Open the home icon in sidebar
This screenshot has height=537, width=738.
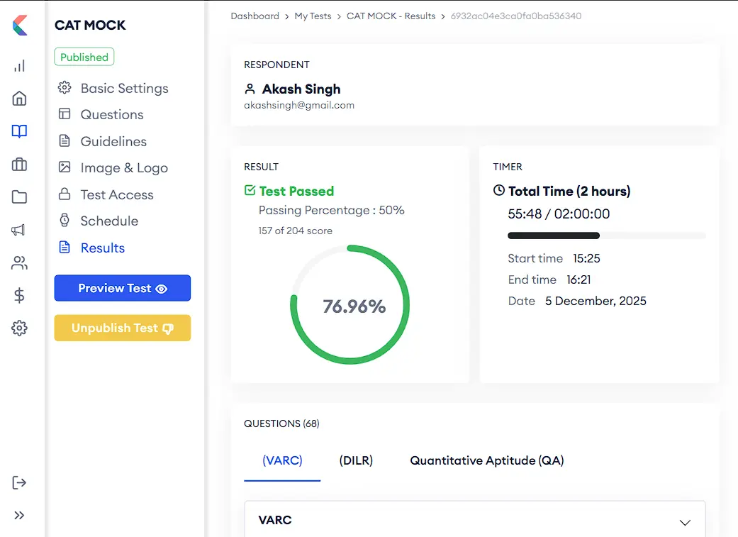pyautogui.click(x=20, y=99)
